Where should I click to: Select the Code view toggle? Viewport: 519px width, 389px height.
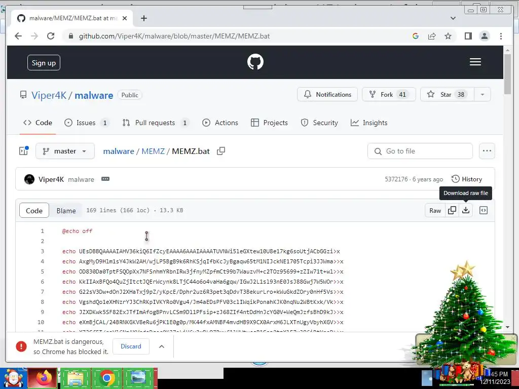(34, 211)
